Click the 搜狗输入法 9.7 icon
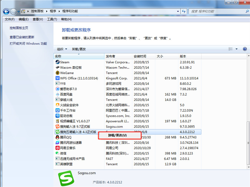This screenshot has width=250, height=187. click(57, 126)
